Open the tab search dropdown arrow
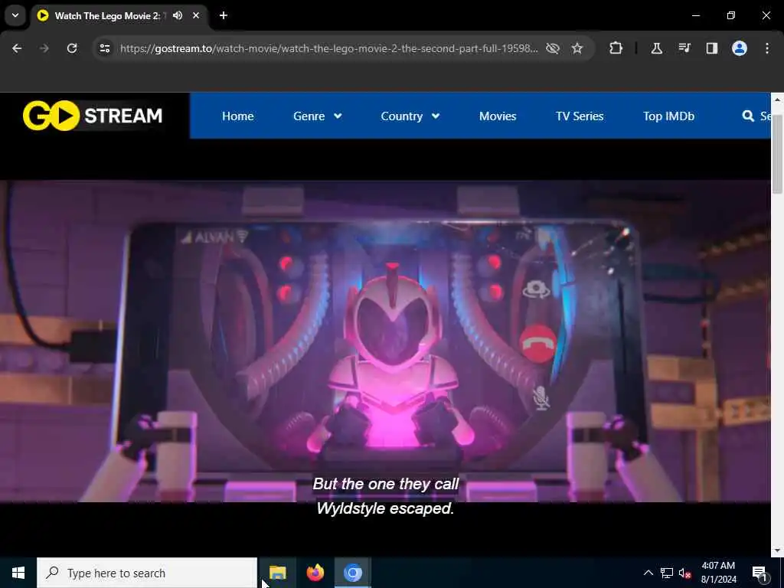This screenshot has width=784, height=588. [15, 15]
